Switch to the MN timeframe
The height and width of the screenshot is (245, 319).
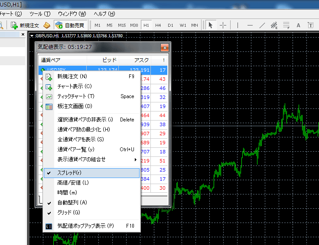coord(195,25)
